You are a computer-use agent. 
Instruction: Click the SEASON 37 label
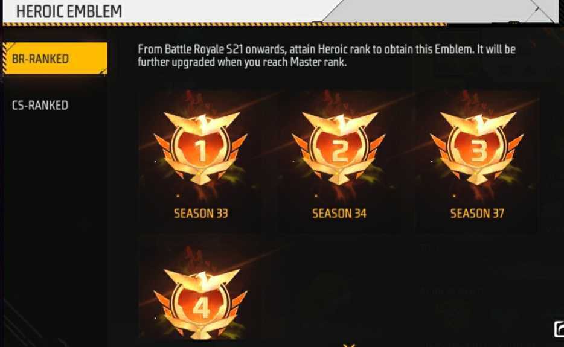(477, 214)
